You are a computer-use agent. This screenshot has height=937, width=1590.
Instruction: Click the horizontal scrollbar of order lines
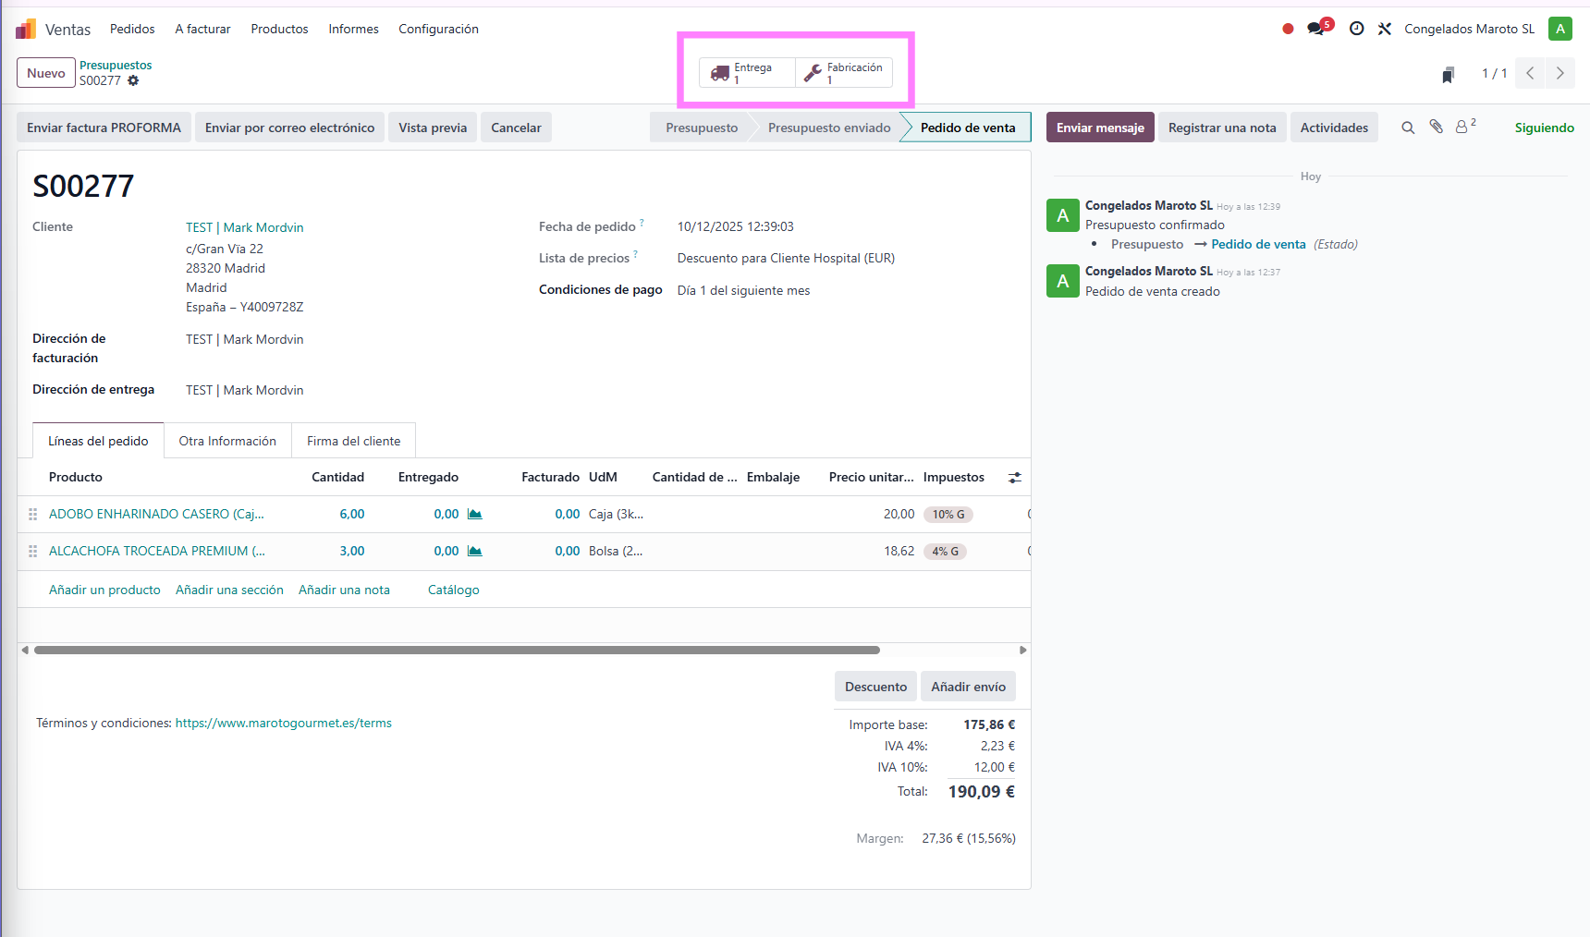coord(457,651)
